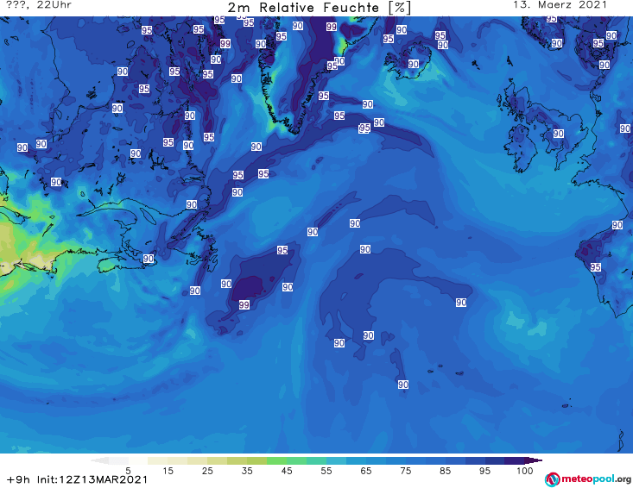Viewport: 633px width, 488px height.
Task: Click the 95 contour label on Iberian coast
Action: 596,267
